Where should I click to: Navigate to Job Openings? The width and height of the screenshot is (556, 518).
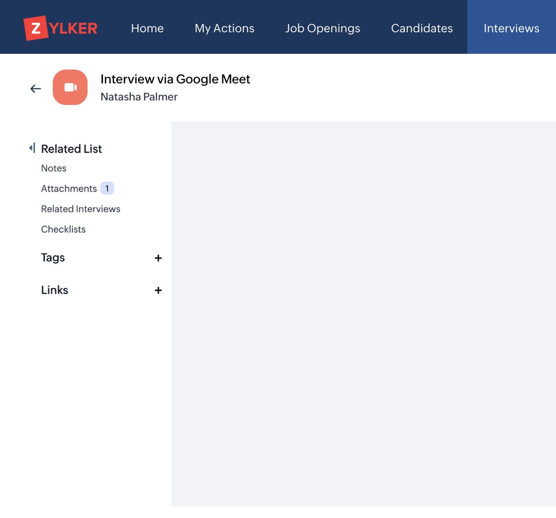pos(322,28)
